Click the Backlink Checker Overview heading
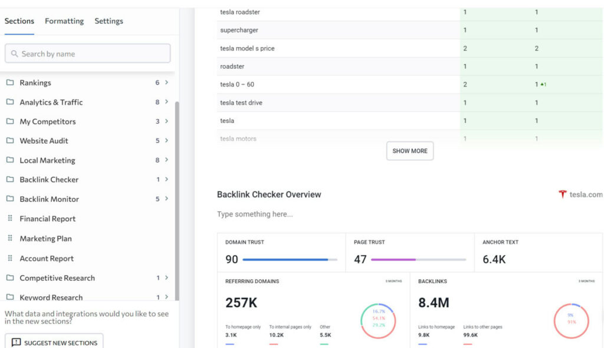This screenshot has height=348, width=604. [x=269, y=194]
